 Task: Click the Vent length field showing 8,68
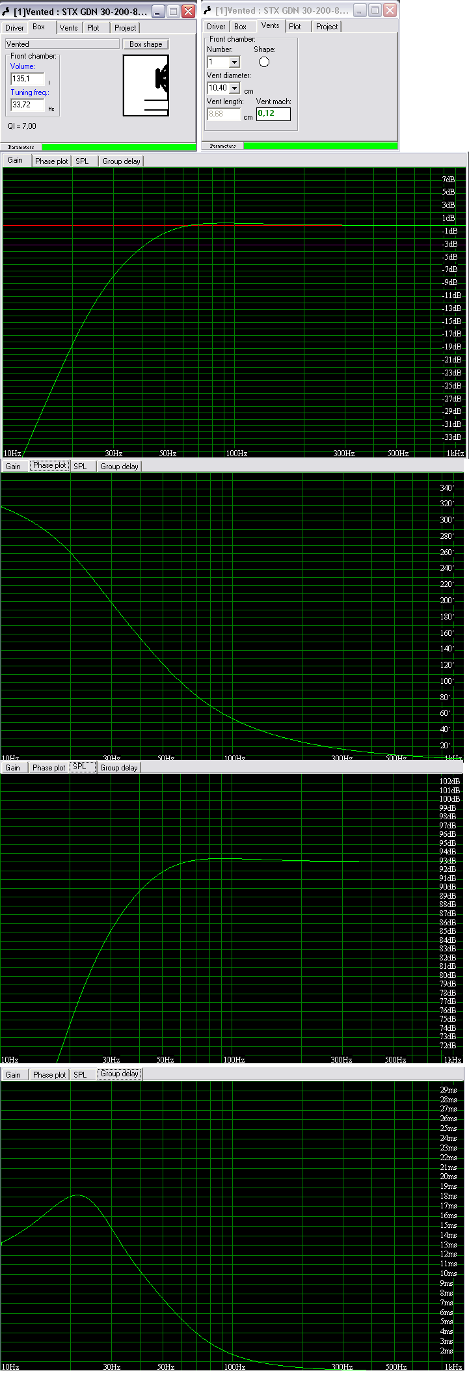coord(224,114)
